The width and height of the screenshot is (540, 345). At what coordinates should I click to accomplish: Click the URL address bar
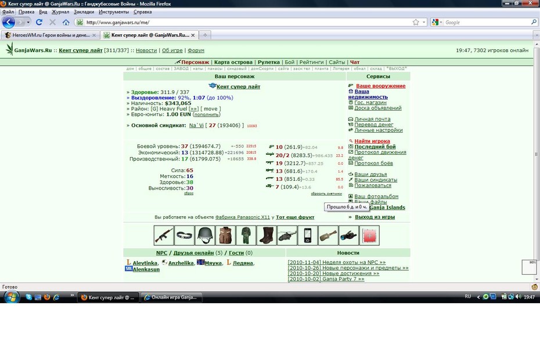click(248, 23)
